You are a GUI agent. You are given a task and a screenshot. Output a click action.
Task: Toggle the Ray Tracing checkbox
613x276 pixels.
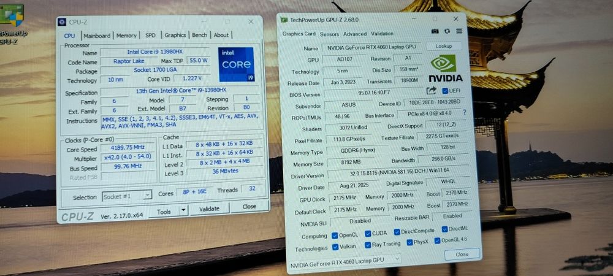[x=368, y=245]
